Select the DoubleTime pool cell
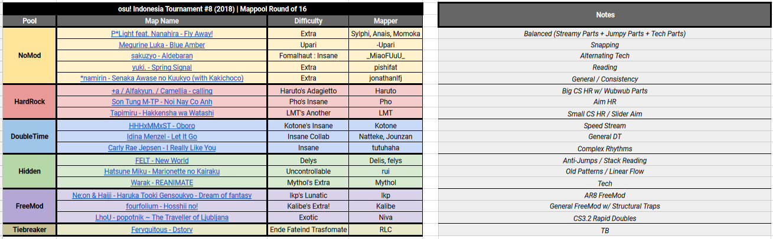This screenshot has width=773, height=239. (x=30, y=136)
